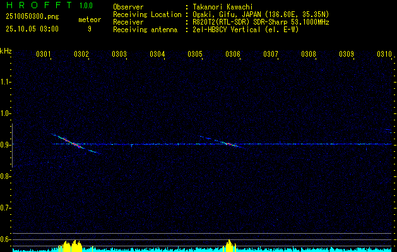
Task: Click the 0.7 frequency axis label
Action: [x=5, y=208]
